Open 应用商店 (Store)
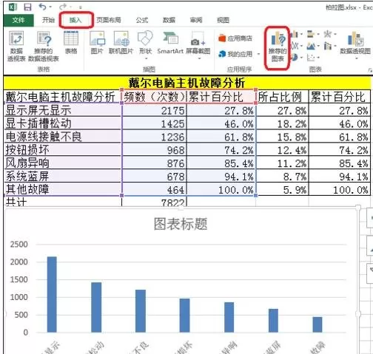This screenshot has height=354, width=373. 235,38
